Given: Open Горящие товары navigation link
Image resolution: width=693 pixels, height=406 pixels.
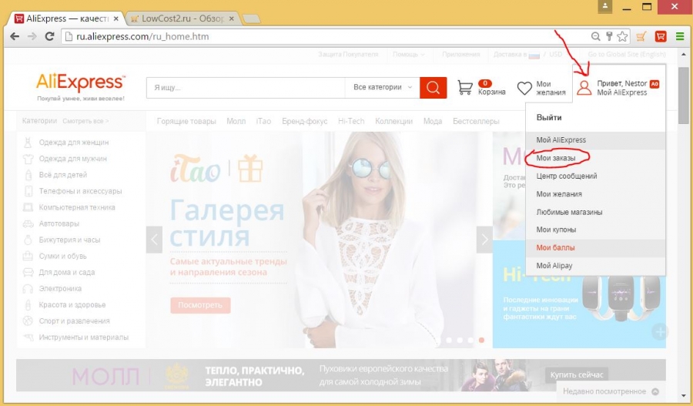Looking at the screenshot, I should pyautogui.click(x=186, y=121).
